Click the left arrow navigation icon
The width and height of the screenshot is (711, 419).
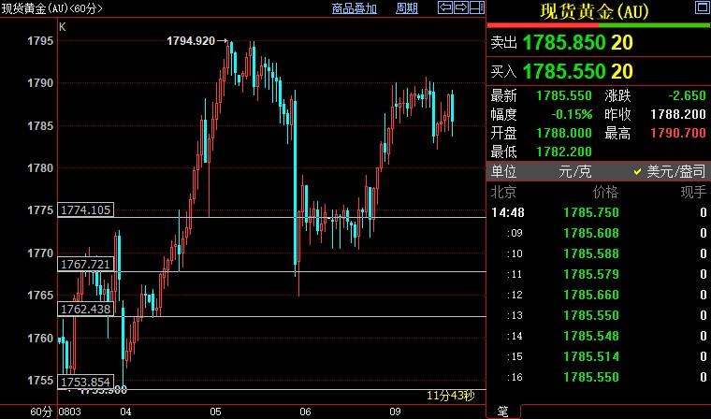445,8
